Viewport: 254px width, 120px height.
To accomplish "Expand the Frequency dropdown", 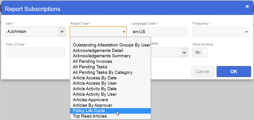I will [x=220, y=32].
